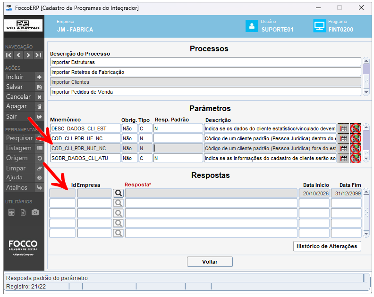
Task: Go to last record navigation icon
Action: click(x=38, y=55)
